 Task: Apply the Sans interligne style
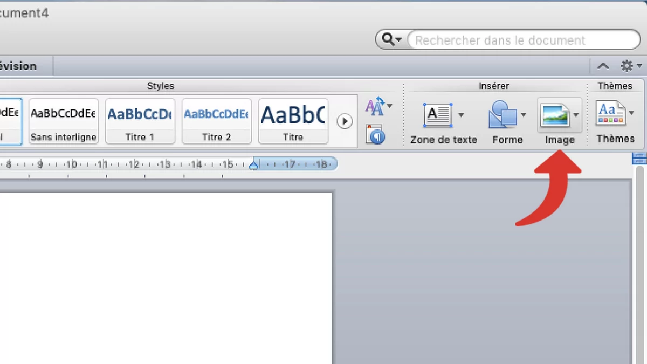64,121
